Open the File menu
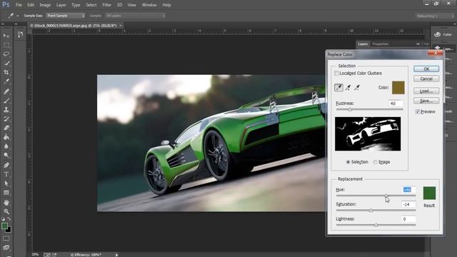Image resolution: width=457 pixels, height=257 pixels. point(19,5)
